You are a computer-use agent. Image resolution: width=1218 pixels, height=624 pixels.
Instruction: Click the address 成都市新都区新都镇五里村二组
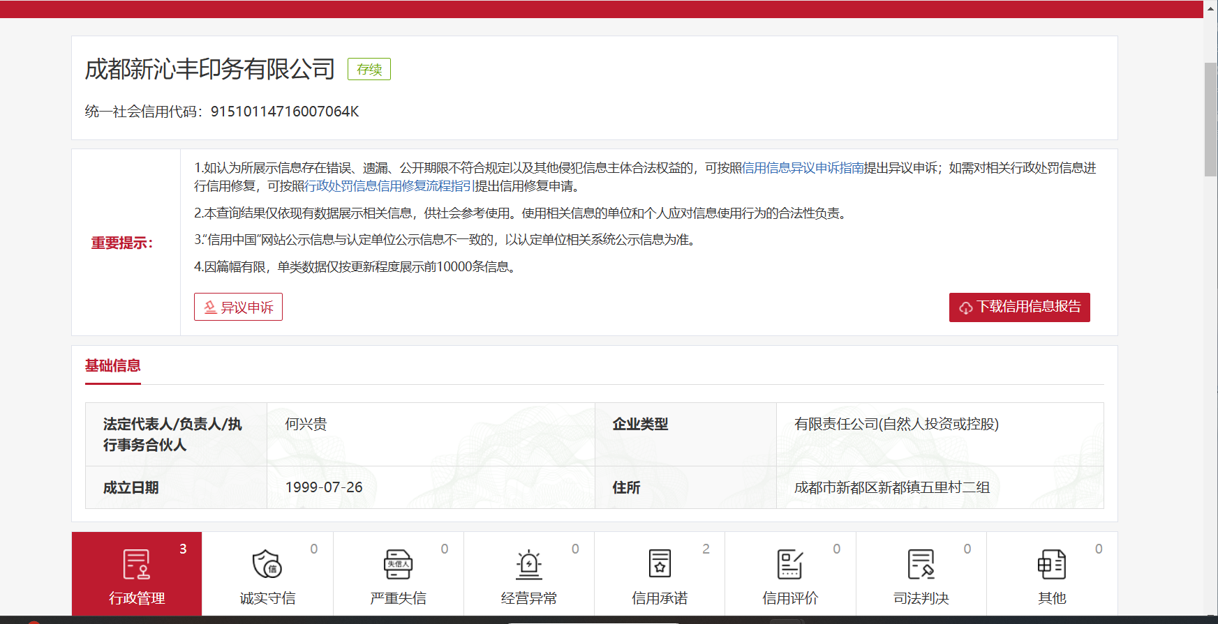[x=891, y=488]
